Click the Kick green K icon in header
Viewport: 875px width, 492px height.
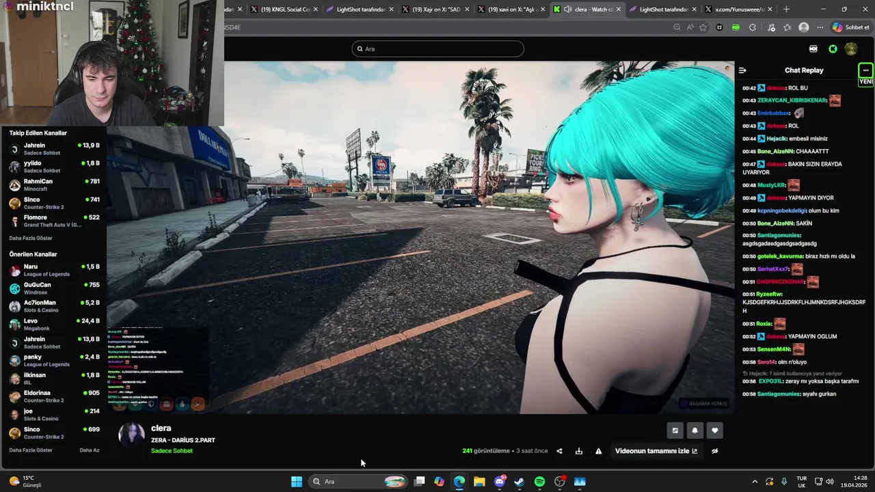[833, 49]
